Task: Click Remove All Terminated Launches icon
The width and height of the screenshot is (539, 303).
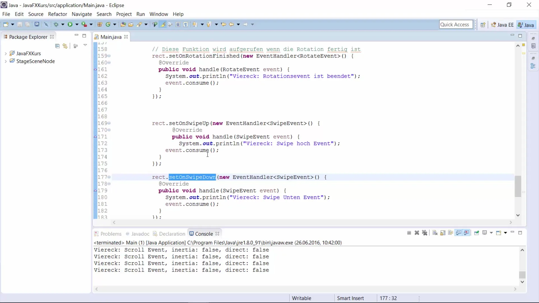Action: pyautogui.click(x=425, y=233)
